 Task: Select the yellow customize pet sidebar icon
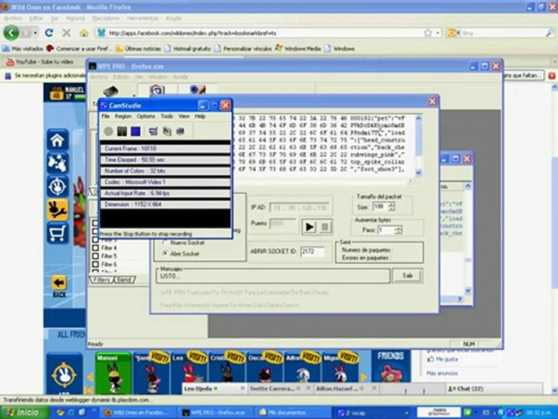58,210
